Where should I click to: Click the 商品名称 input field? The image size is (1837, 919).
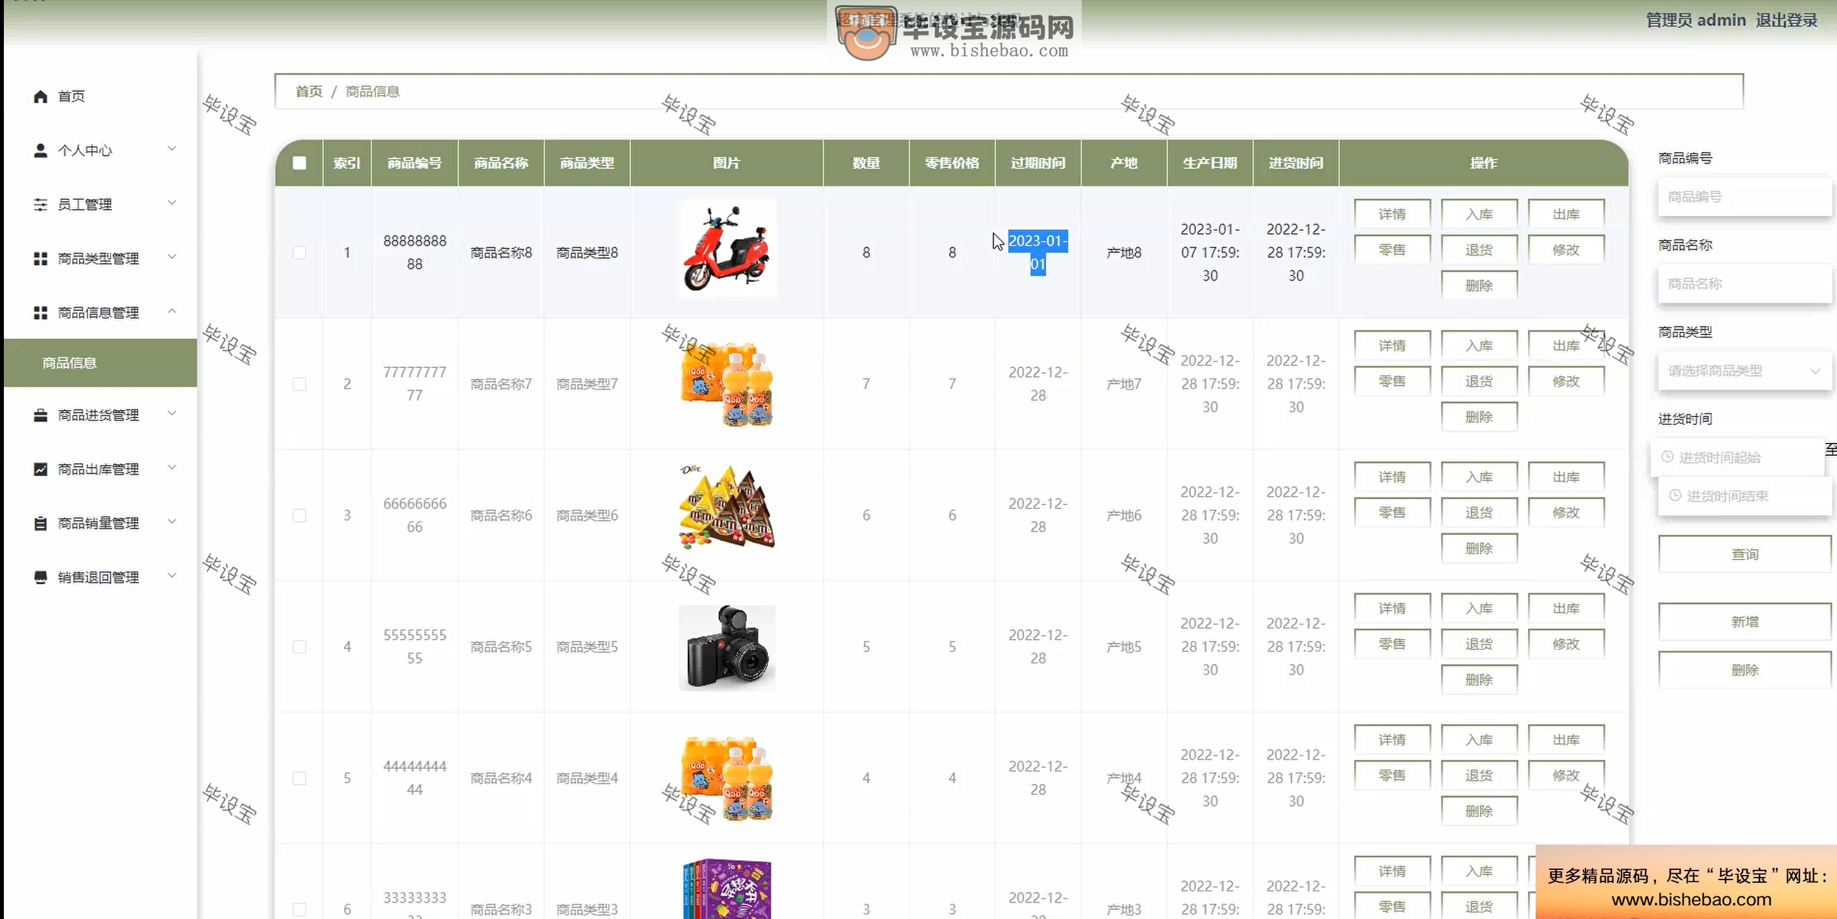click(x=1745, y=284)
